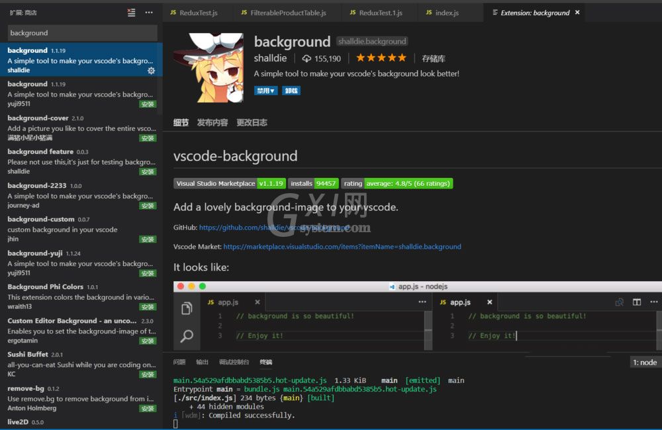662x430 pixels.
Task: Click the shalldie.background identifier label
Action: click(372, 42)
